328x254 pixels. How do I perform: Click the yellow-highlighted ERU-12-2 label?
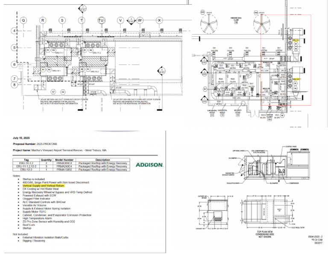coord(296,40)
